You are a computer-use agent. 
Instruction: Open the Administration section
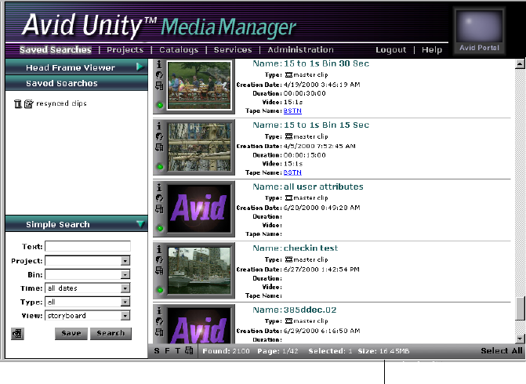pyautogui.click(x=300, y=49)
